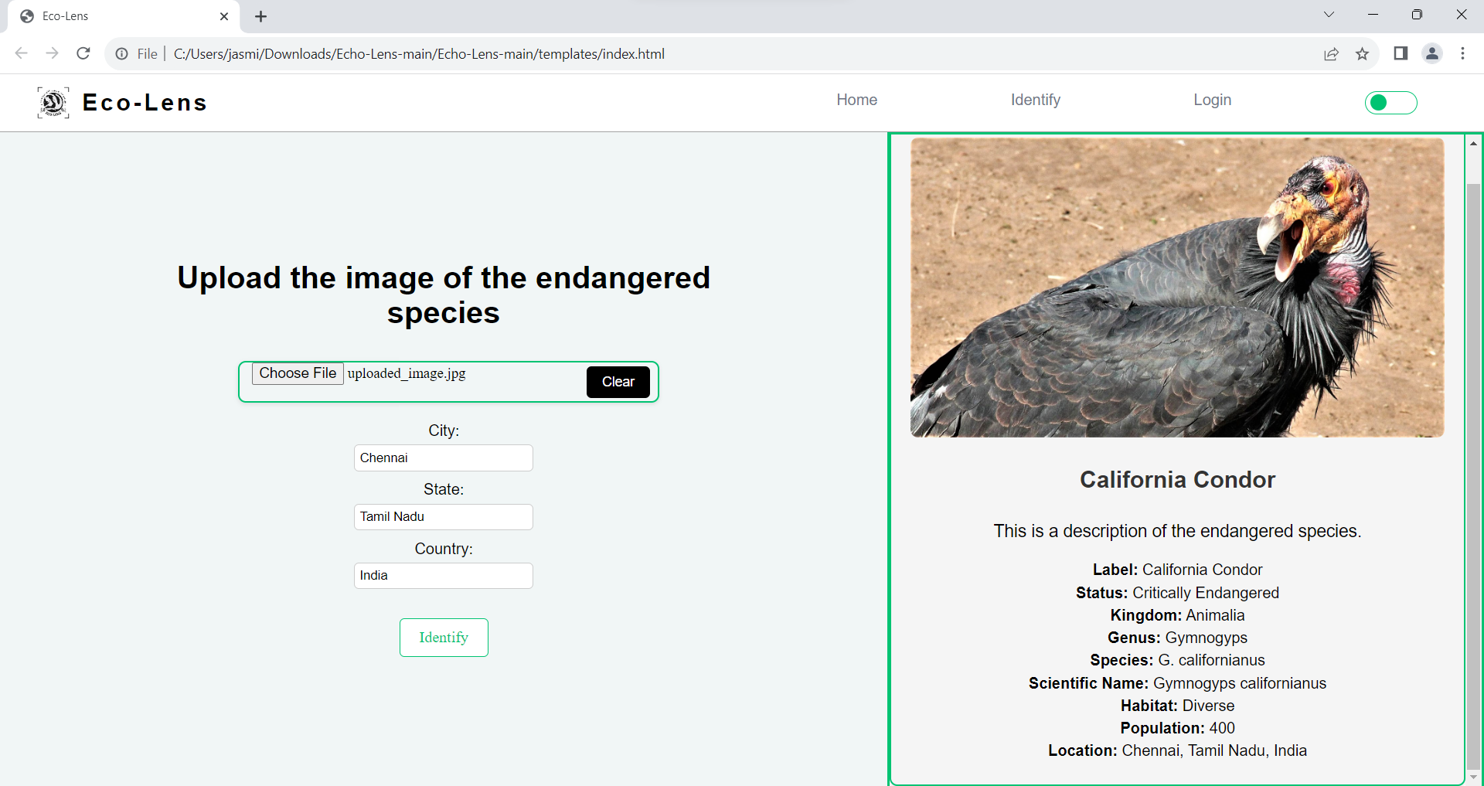Viewport: 1484px width, 786px height.
Task: Open the Login nav link
Action: (x=1212, y=100)
